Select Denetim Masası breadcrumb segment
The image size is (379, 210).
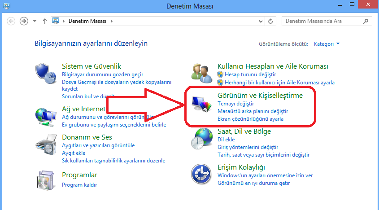point(87,21)
